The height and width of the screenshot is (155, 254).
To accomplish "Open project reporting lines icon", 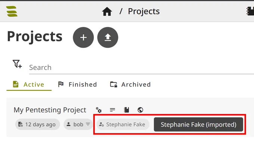I will tap(112, 110).
